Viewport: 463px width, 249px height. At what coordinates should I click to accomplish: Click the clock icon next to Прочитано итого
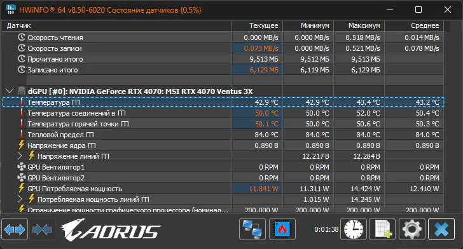pos(21,58)
